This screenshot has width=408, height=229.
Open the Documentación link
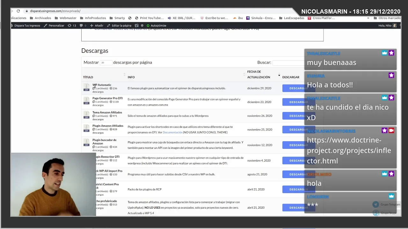click(x=172, y=132)
